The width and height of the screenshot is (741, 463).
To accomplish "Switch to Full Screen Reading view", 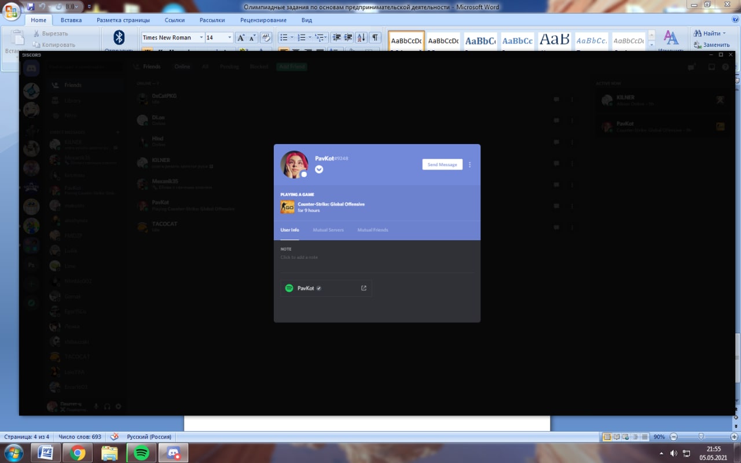I will [x=615, y=436].
